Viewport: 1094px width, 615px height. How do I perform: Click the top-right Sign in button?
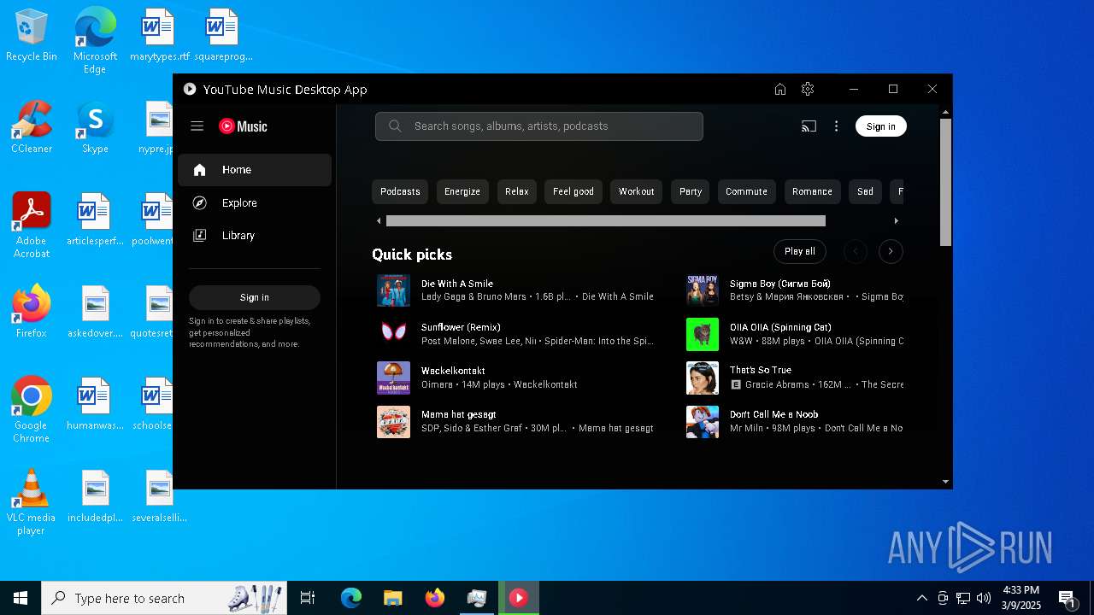[880, 126]
